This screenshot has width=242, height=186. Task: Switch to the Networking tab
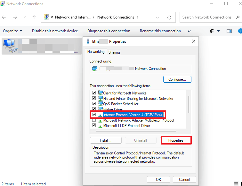click(96, 52)
